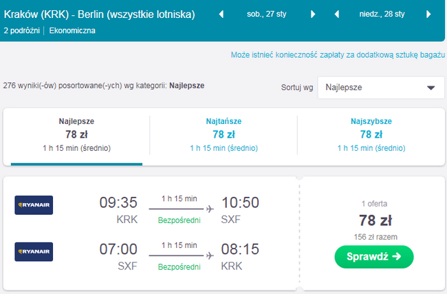Open the Sortuj wg Najlepsze dropdown
The height and width of the screenshot is (294, 447).
[381, 87]
